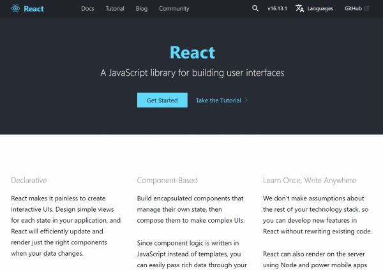Open the v16.13.1 versions link
The width and height of the screenshot is (383, 271).
(277, 8)
